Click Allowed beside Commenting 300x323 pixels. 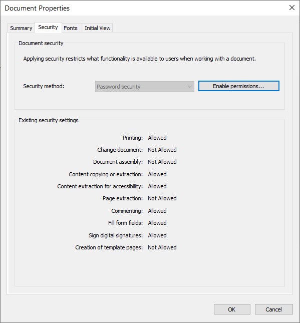tap(157, 211)
